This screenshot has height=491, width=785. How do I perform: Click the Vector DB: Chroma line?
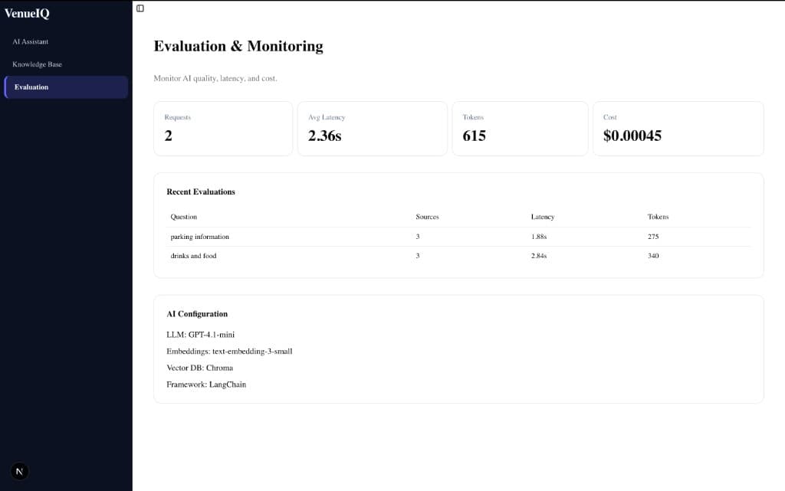(200, 368)
